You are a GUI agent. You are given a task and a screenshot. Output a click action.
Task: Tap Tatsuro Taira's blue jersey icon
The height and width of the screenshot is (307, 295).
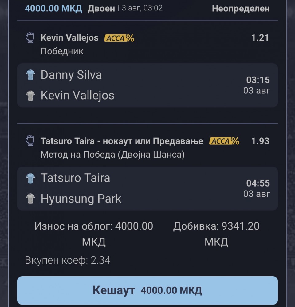click(x=30, y=178)
